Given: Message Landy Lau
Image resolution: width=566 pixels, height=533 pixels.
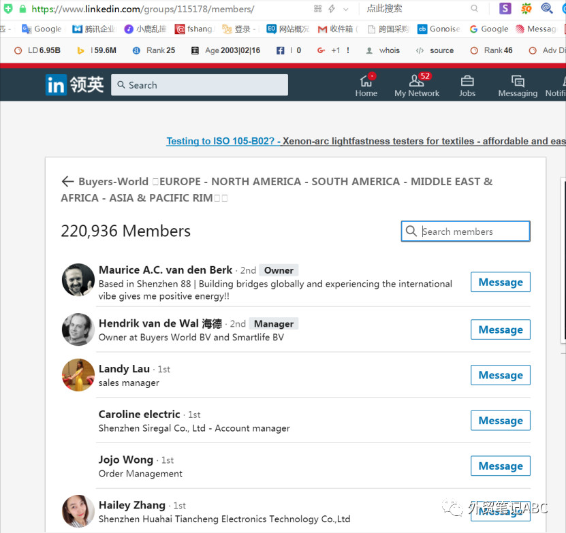Looking at the screenshot, I should click(x=501, y=375).
